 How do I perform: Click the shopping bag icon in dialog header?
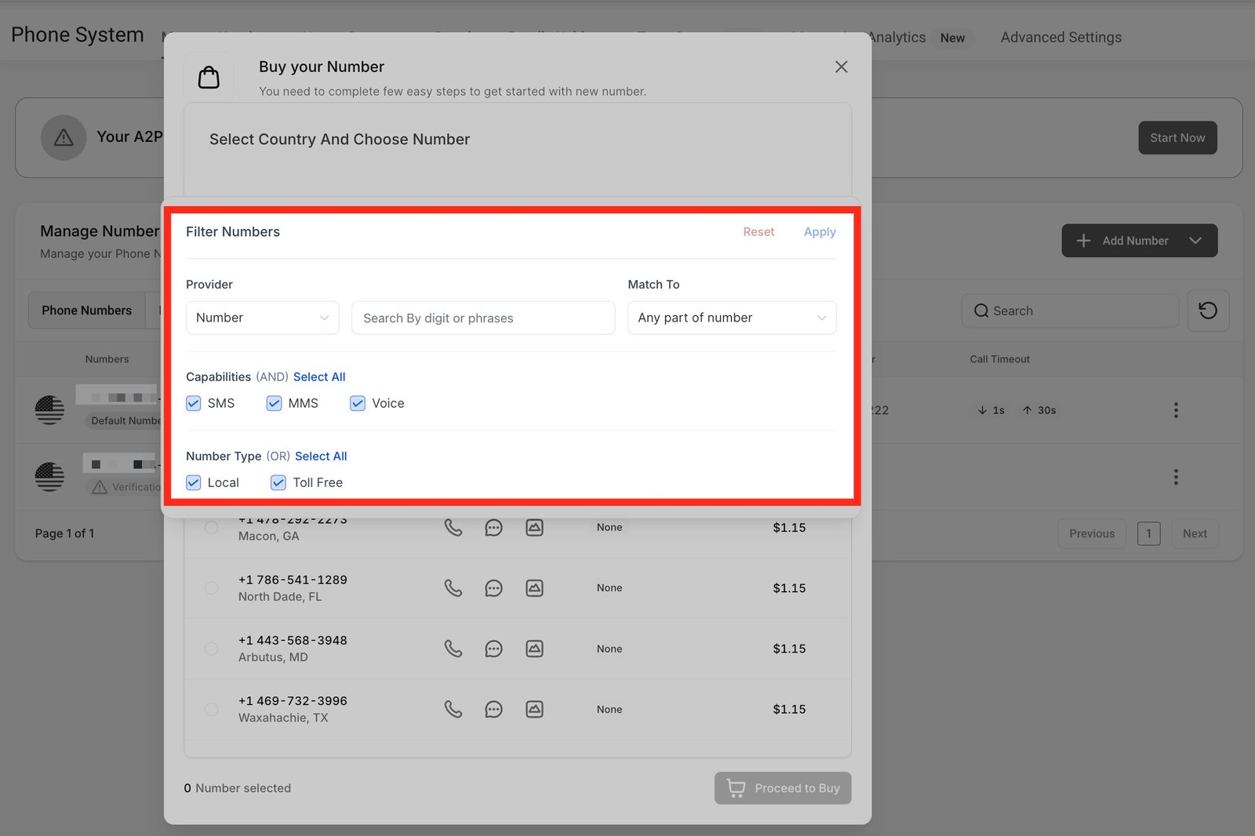pyautogui.click(x=209, y=77)
